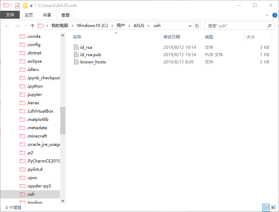Click the help question mark icon
279x212 pixels.
(274, 15)
